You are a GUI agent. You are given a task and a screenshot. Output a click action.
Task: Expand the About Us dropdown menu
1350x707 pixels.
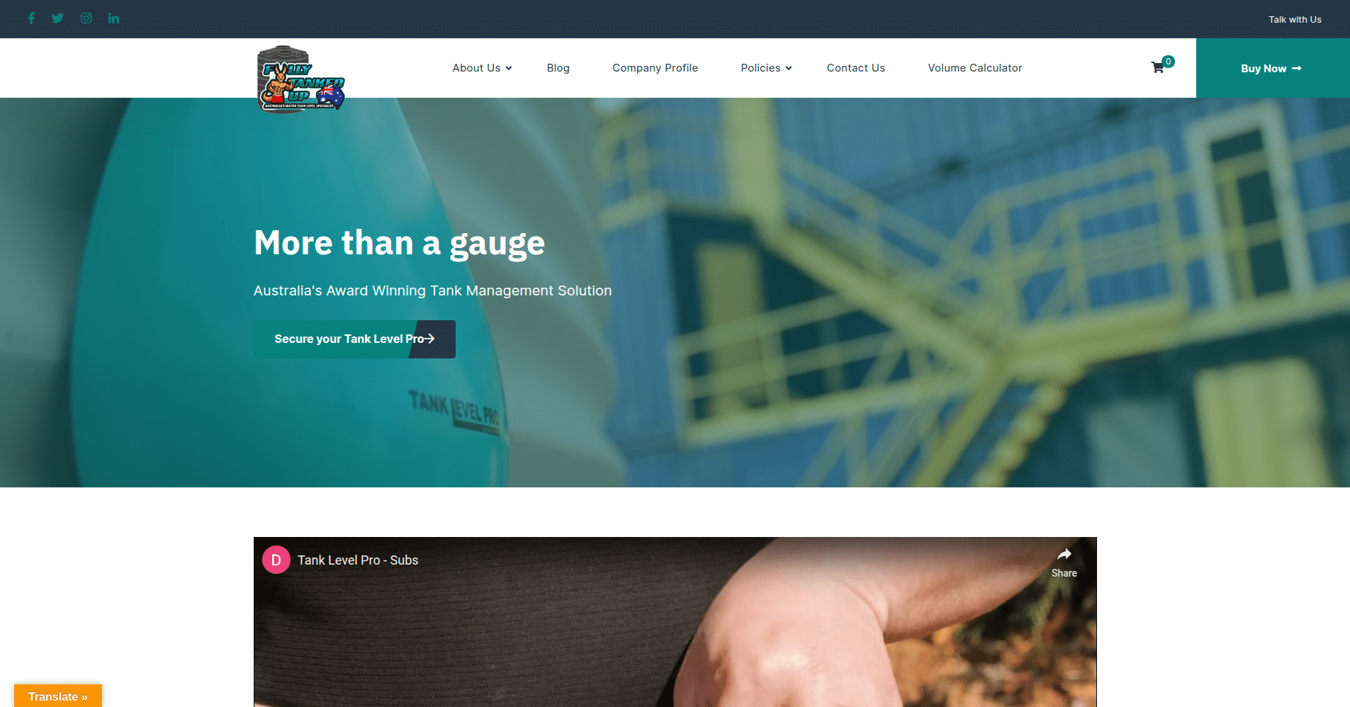pyautogui.click(x=482, y=68)
